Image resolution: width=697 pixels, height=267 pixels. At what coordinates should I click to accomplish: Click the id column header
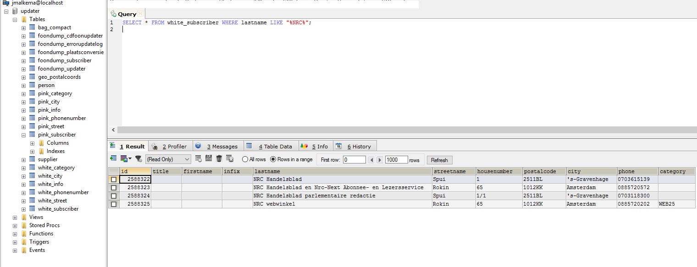135,171
